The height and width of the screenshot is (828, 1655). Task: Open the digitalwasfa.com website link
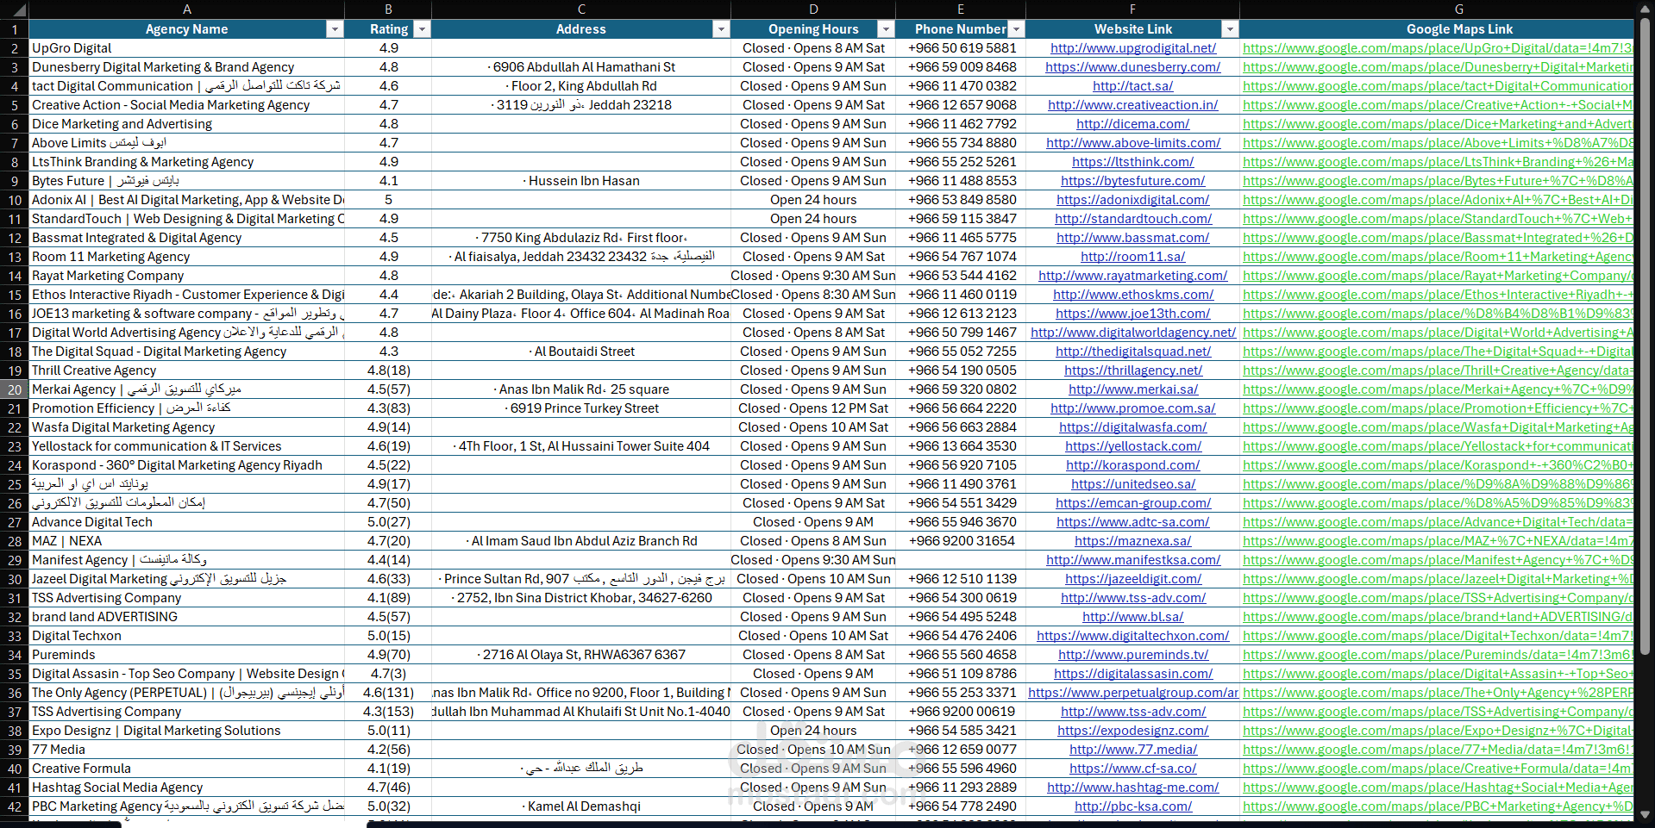point(1133,427)
